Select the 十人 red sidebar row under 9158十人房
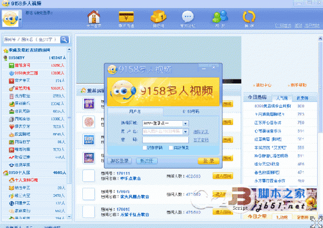 tap(34, 180)
